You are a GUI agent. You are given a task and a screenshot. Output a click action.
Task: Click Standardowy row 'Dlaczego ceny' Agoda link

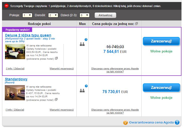[115, 111]
